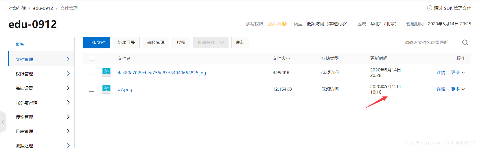Click the 4.994KB size cell
Screen dimensions: 479x148
click(x=281, y=73)
